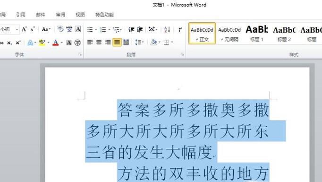322x182 pixels.
Task: Align text left
Action: [90, 43]
